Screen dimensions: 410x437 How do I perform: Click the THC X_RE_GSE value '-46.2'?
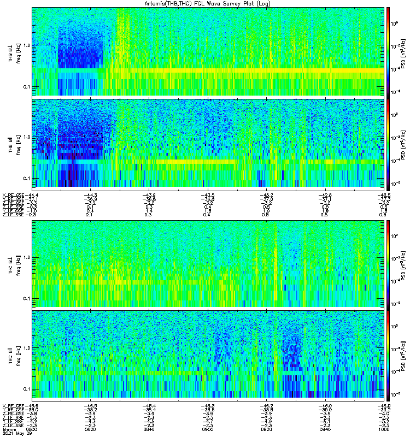coord(267,406)
